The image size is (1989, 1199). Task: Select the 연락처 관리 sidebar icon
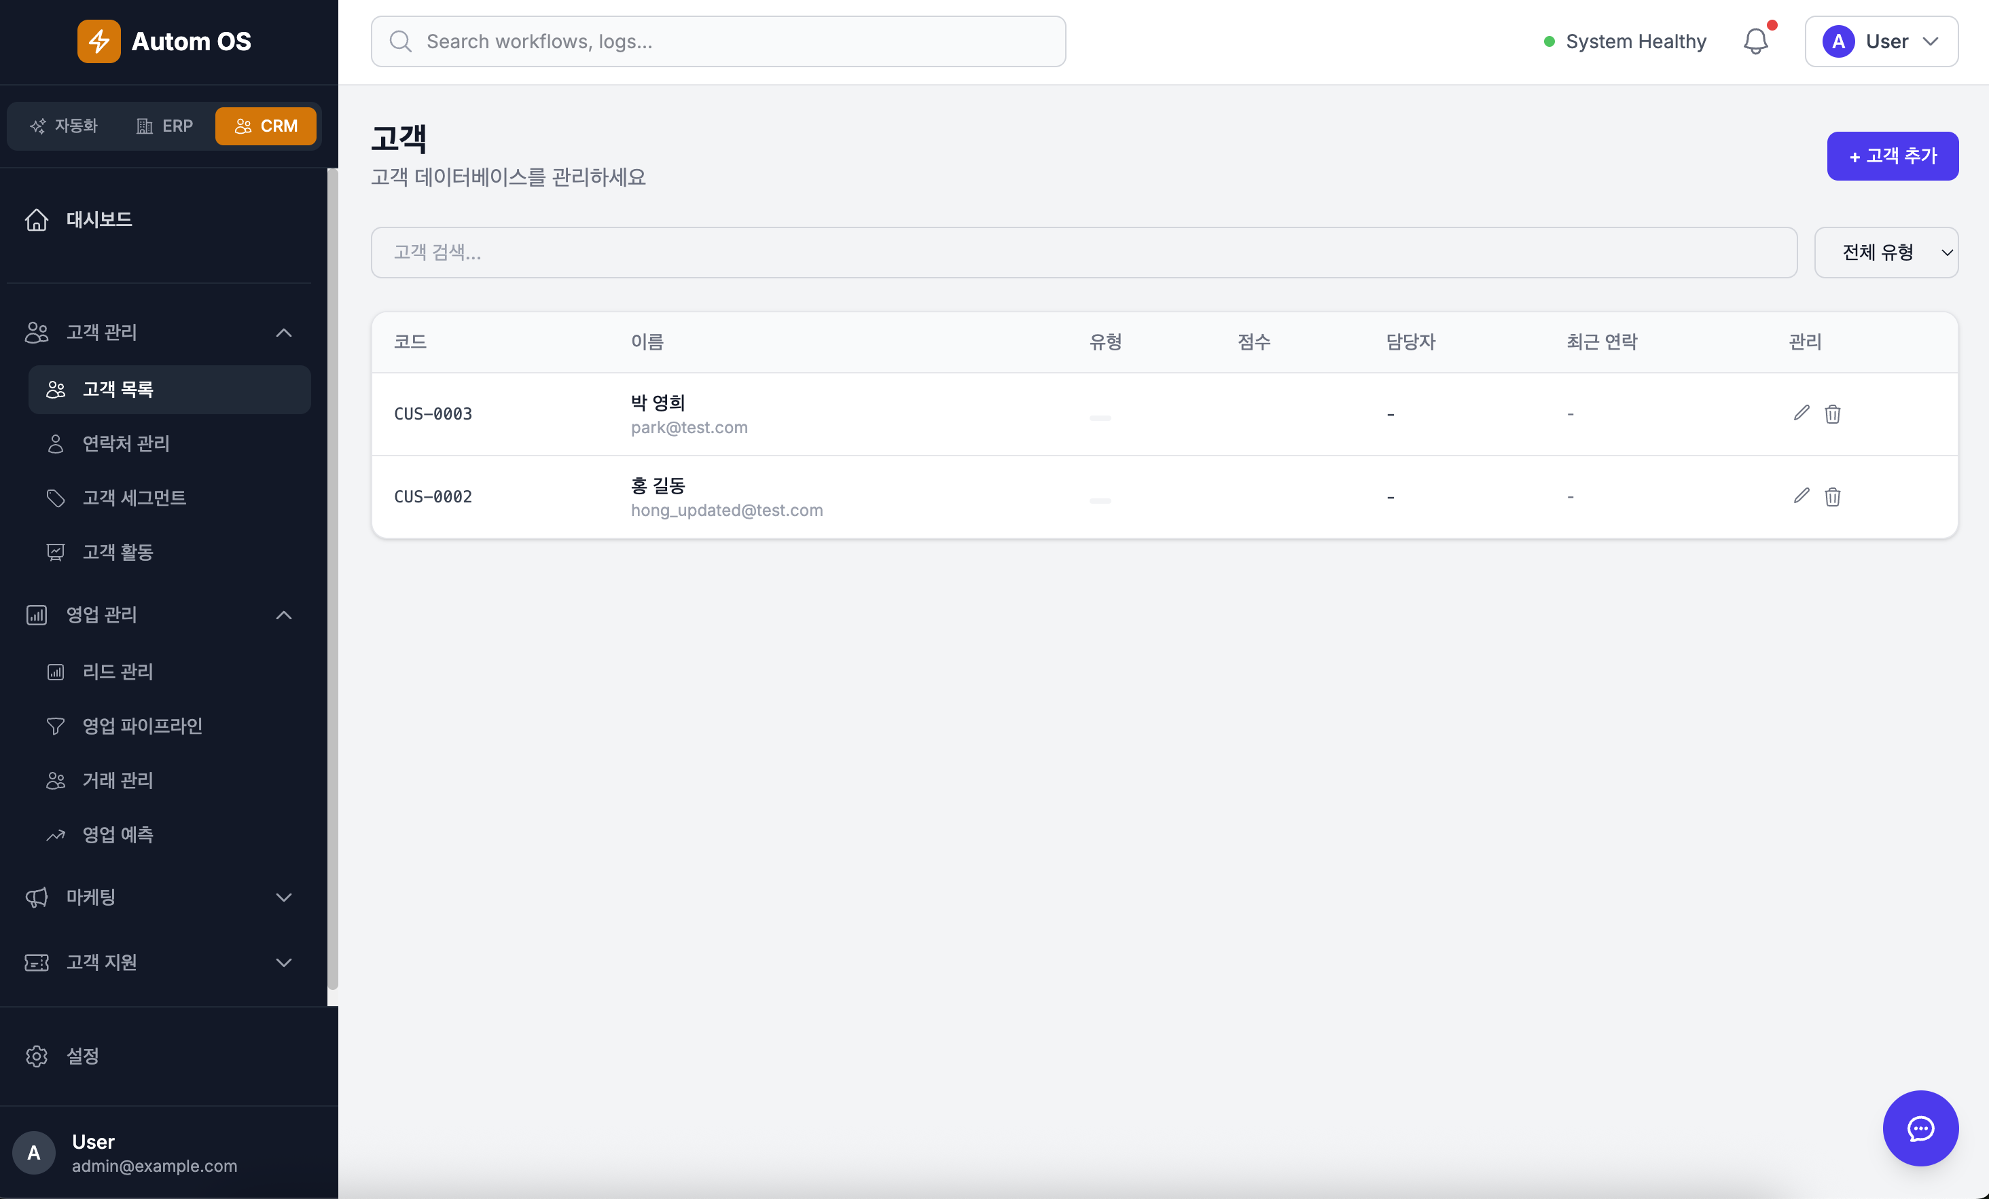pyautogui.click(x=56, y=443)
